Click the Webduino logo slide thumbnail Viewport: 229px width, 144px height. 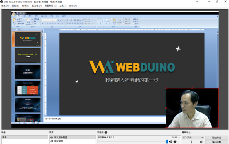click(28, 39)
